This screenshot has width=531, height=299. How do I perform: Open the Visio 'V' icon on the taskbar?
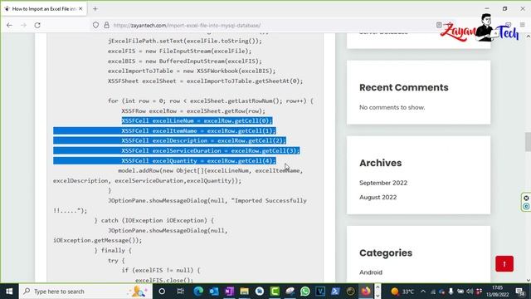point(320,292)
